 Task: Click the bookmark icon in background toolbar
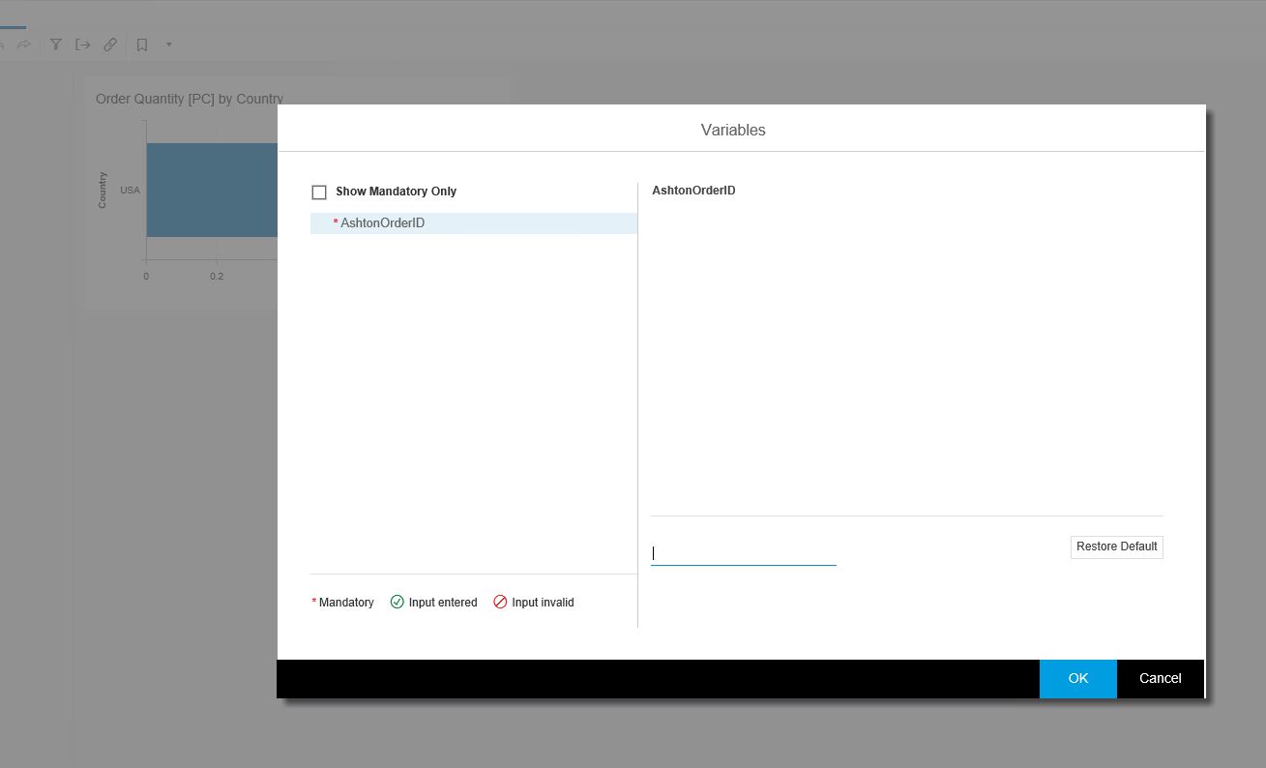142,44
